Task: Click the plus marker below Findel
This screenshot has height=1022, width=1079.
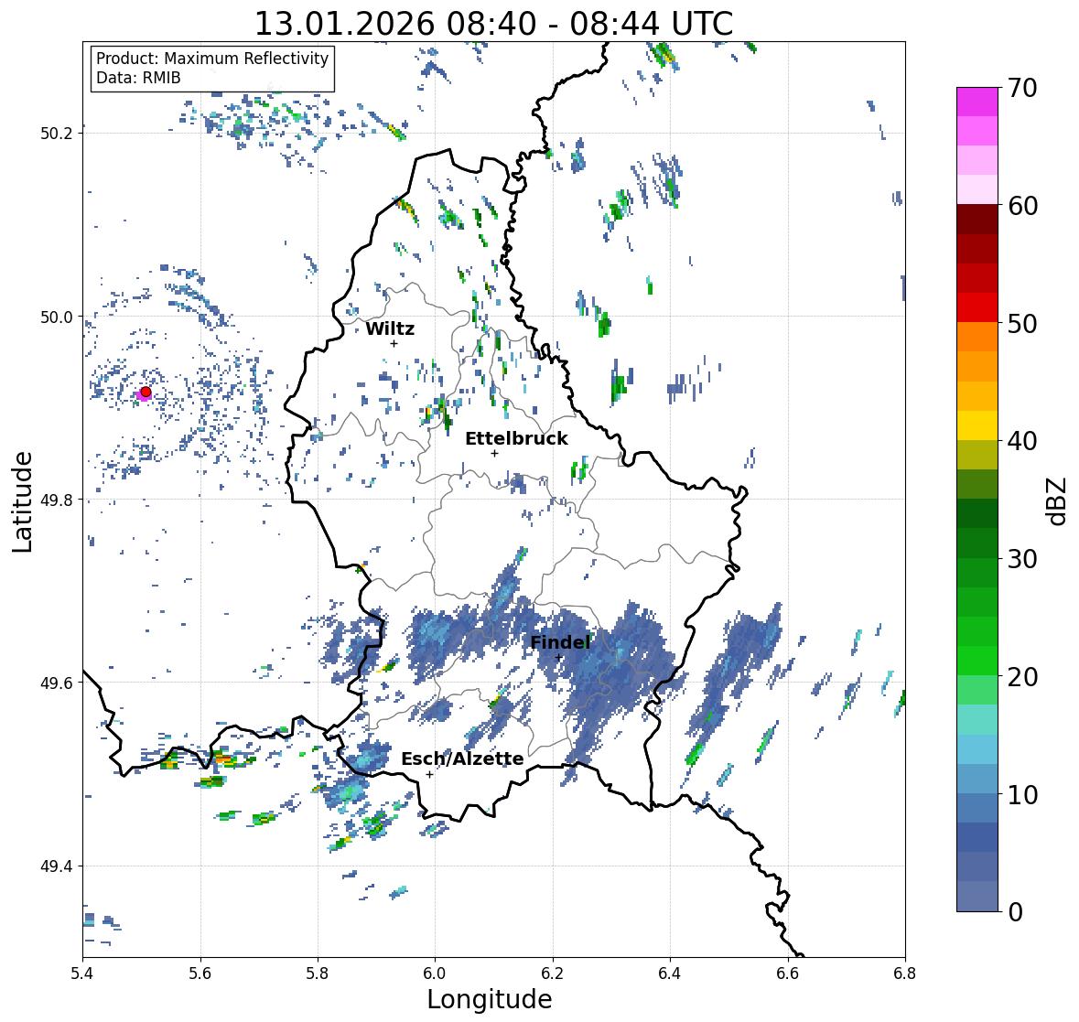Action: click(x=559, y=658)
